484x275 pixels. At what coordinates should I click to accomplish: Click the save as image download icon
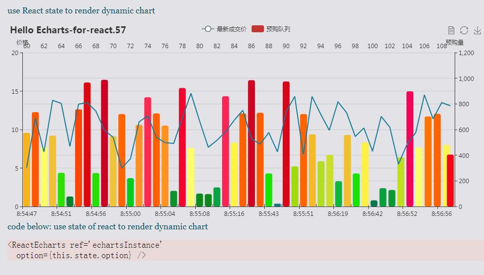(477, 30)
